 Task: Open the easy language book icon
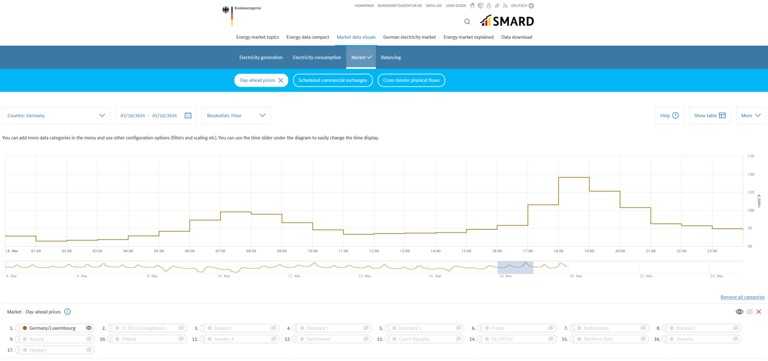point(480,6)
